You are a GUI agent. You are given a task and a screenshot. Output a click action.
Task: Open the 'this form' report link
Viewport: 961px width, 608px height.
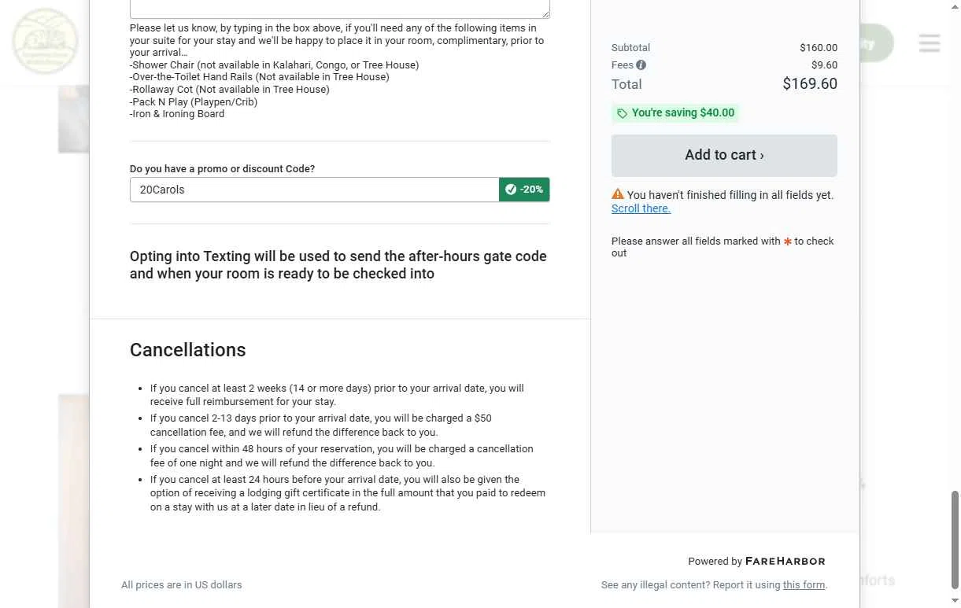(x=804, y=585)
